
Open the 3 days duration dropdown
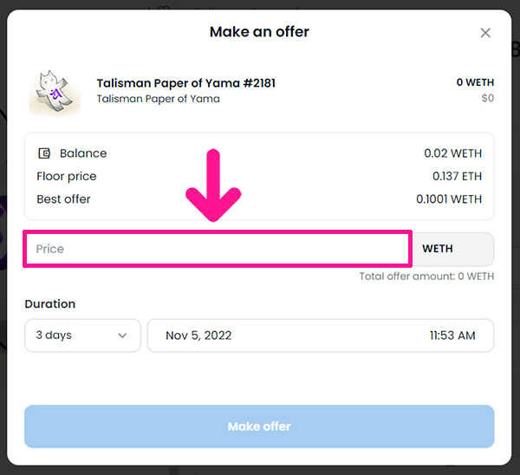82,335
